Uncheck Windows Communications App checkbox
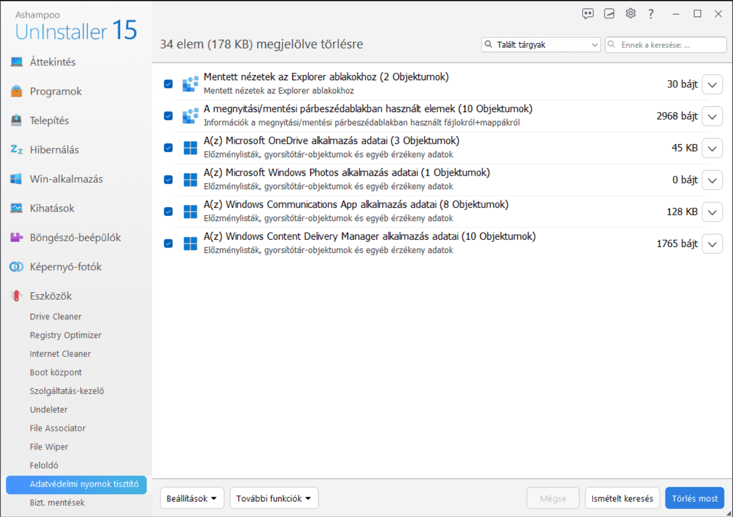 [x=168, y=211]
